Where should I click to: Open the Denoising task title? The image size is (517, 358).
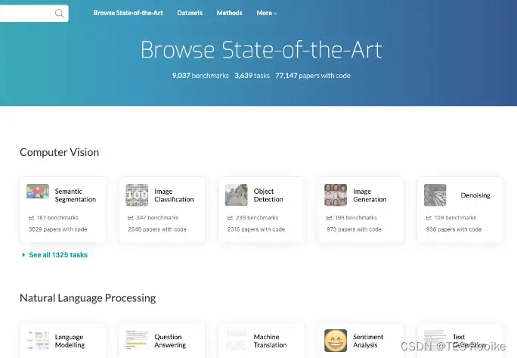coord(475,195)
